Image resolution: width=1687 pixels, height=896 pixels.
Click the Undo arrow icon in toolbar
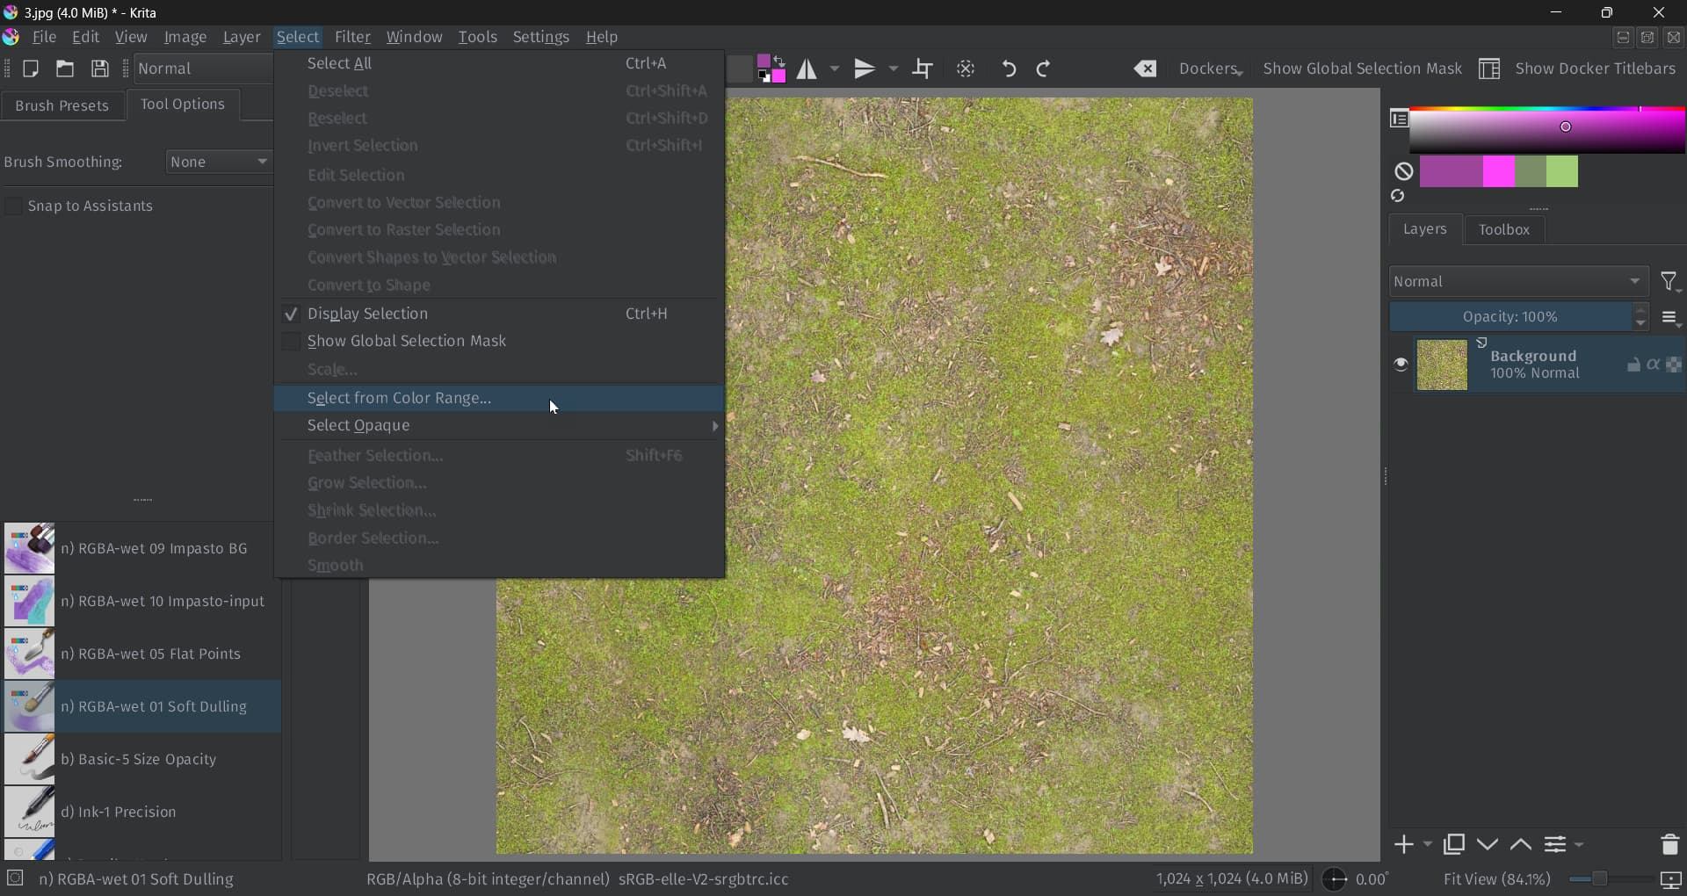click(x=1009, y=69)
